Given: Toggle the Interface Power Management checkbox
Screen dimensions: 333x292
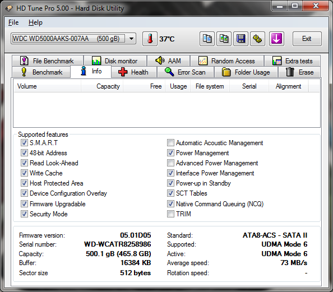Looking at the screenshot, I should pyautogui.click(x=170, y=173).
